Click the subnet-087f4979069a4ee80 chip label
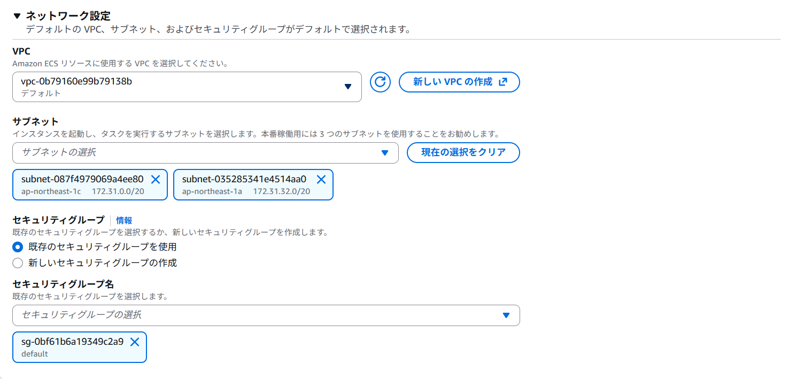This screenshot has height=379, width=789. click(82, 180)
